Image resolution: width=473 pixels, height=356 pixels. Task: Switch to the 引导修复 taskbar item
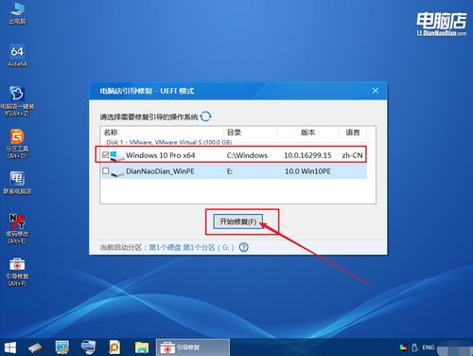pyautogui.click(x=193, y=347)
